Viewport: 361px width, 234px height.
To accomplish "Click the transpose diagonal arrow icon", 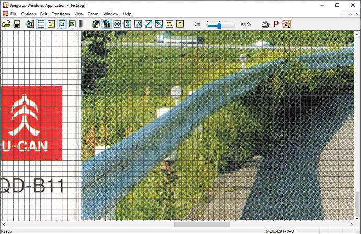I will coord(149,24).
